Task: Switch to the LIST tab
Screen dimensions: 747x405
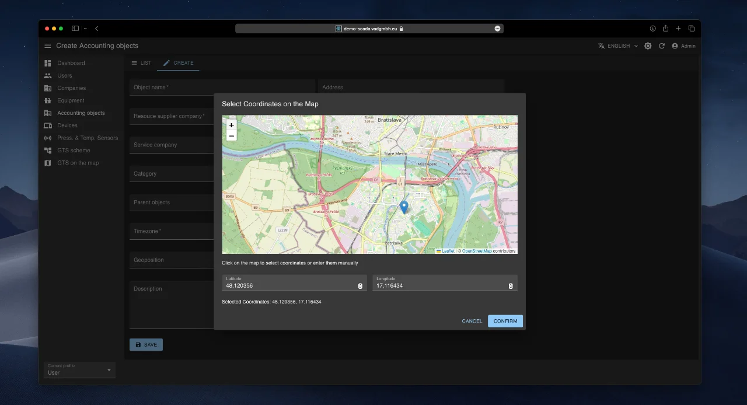Action: coord(141,63)
